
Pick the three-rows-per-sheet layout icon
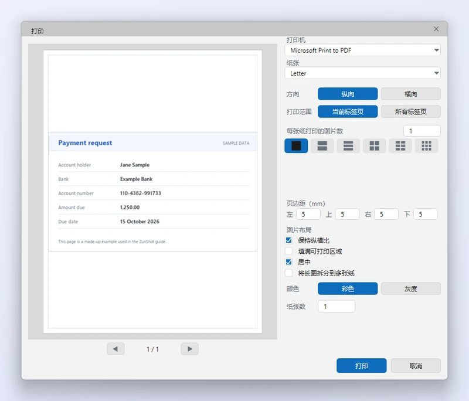tap(348, 146)
